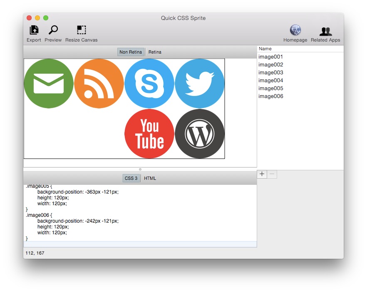Zoom the window with green button
This screenshot has width=367, height=292.
tap(46, 18)
